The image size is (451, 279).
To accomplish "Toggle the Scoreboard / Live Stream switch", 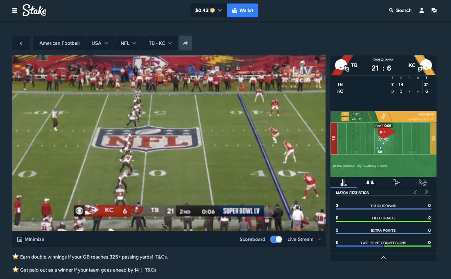I will pos(276,239).
